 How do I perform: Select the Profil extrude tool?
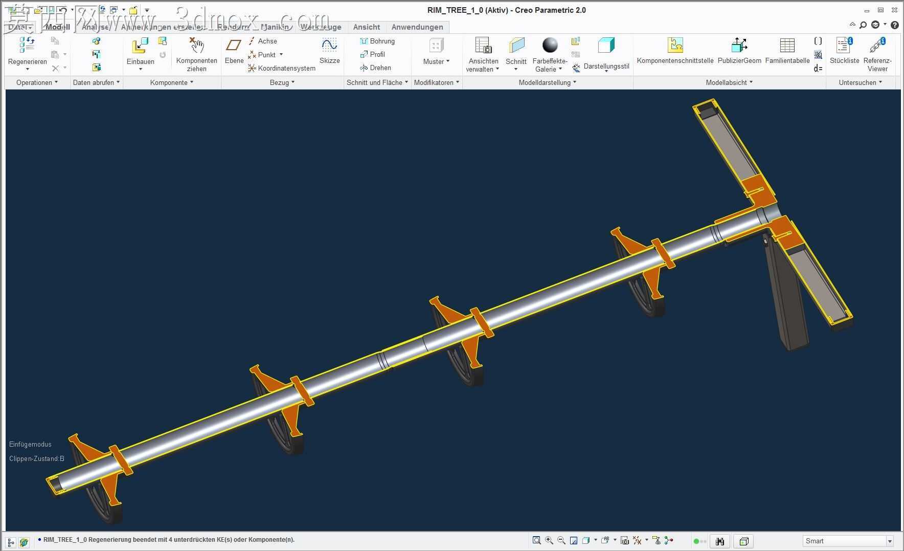(373, 54)
